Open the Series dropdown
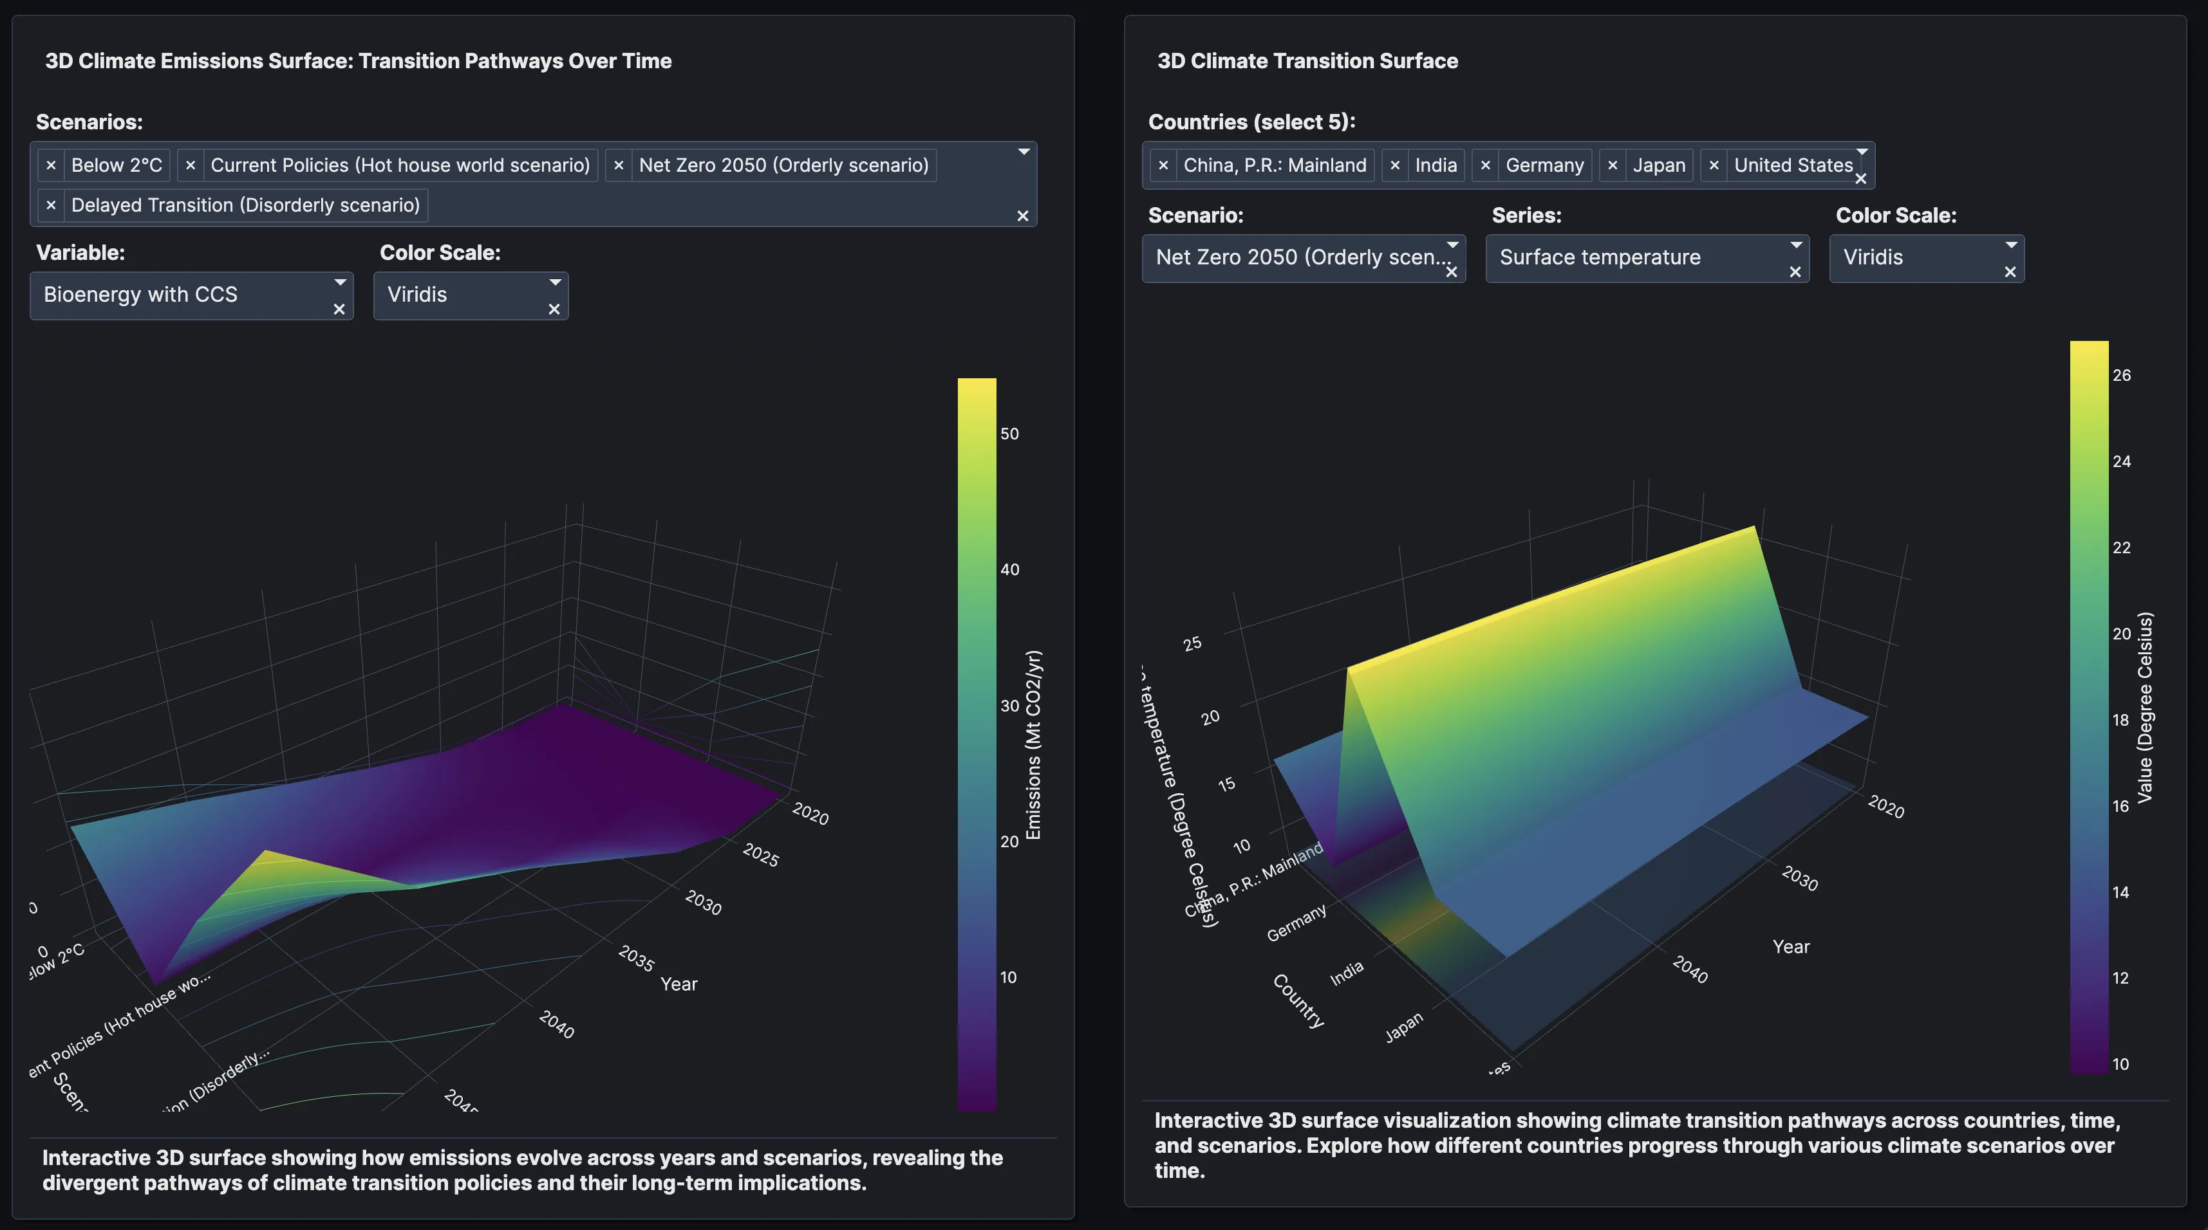 1799,246
